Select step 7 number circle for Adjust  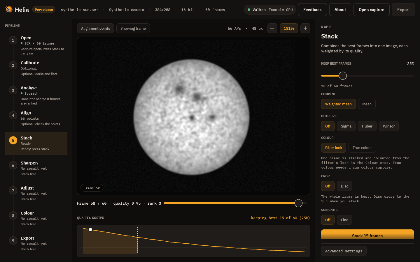coord(13,190)
